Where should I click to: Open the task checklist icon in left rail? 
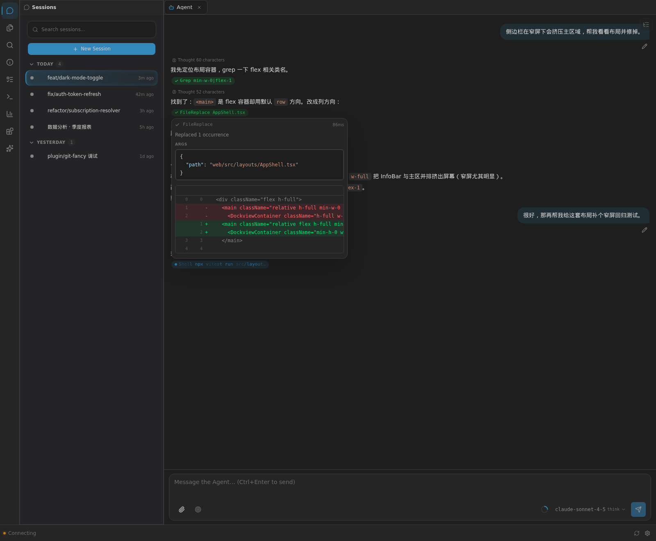(x=10, y=80)
